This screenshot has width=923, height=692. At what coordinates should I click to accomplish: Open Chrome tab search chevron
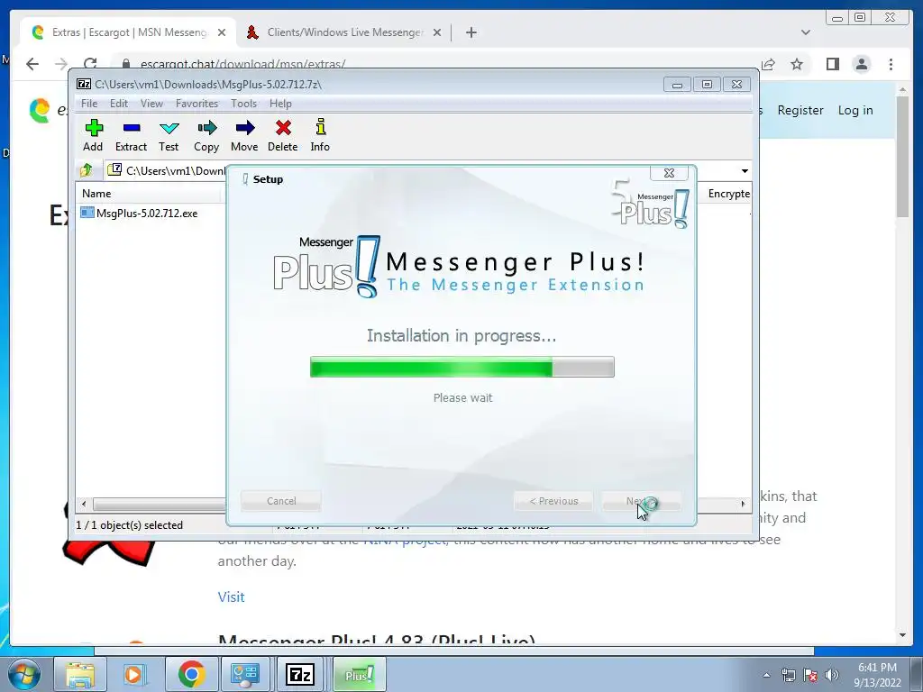tap(806, 32)
